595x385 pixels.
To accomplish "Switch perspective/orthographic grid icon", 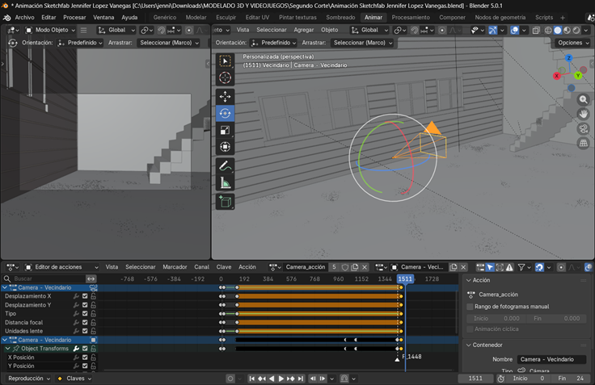I will 583,143.
